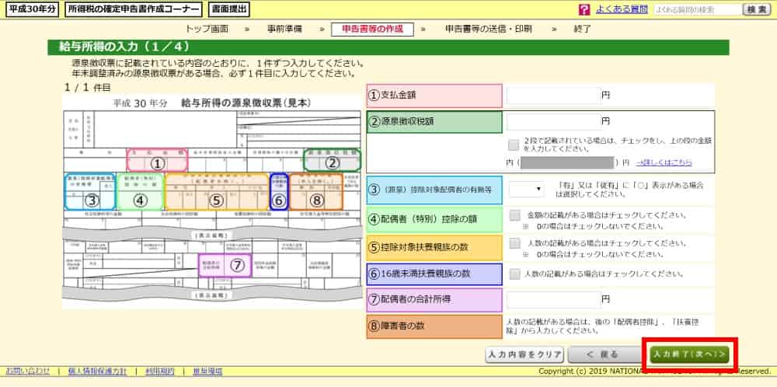Viewport: 777px width, 387px height.
Task: Click the red question mark help icon
Action: (584, 9)
